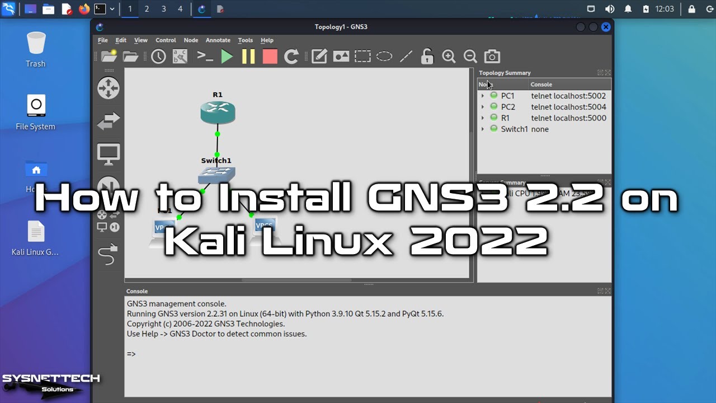
Task: Stop all nodes with red stop button
Action: 270,56
